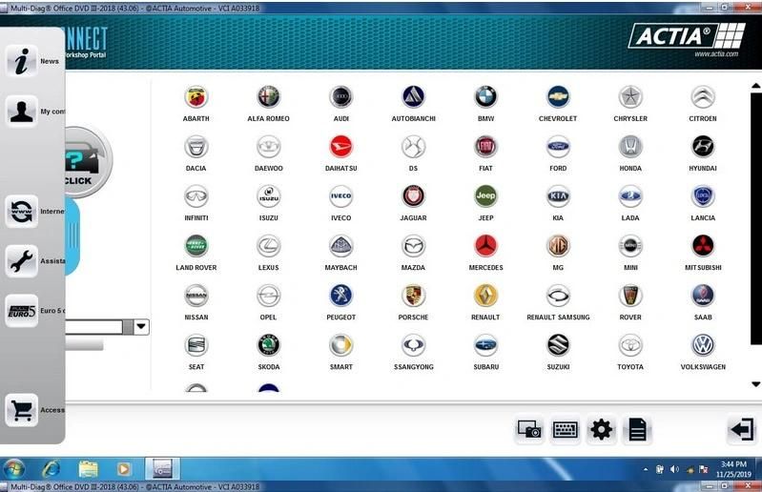Select Opel from the grid
This screenshot has height=492, width=762.
tap(268, 296)
